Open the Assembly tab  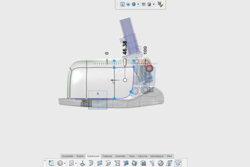[120, 156]
